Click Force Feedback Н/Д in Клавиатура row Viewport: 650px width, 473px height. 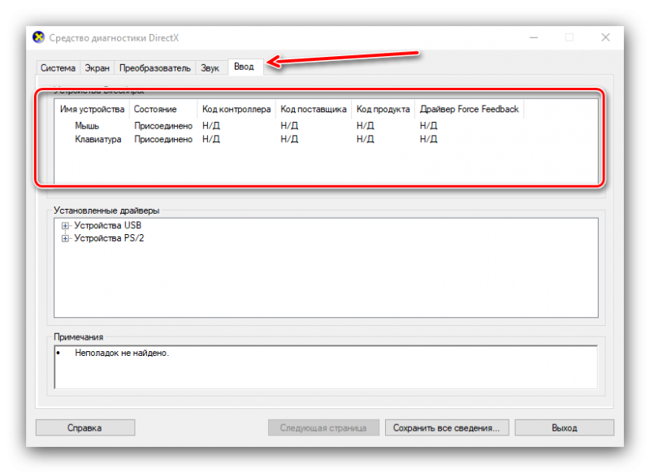[429, 139]
